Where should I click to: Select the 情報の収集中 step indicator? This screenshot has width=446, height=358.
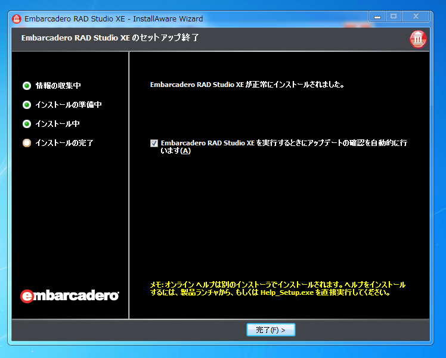(27, 86)
